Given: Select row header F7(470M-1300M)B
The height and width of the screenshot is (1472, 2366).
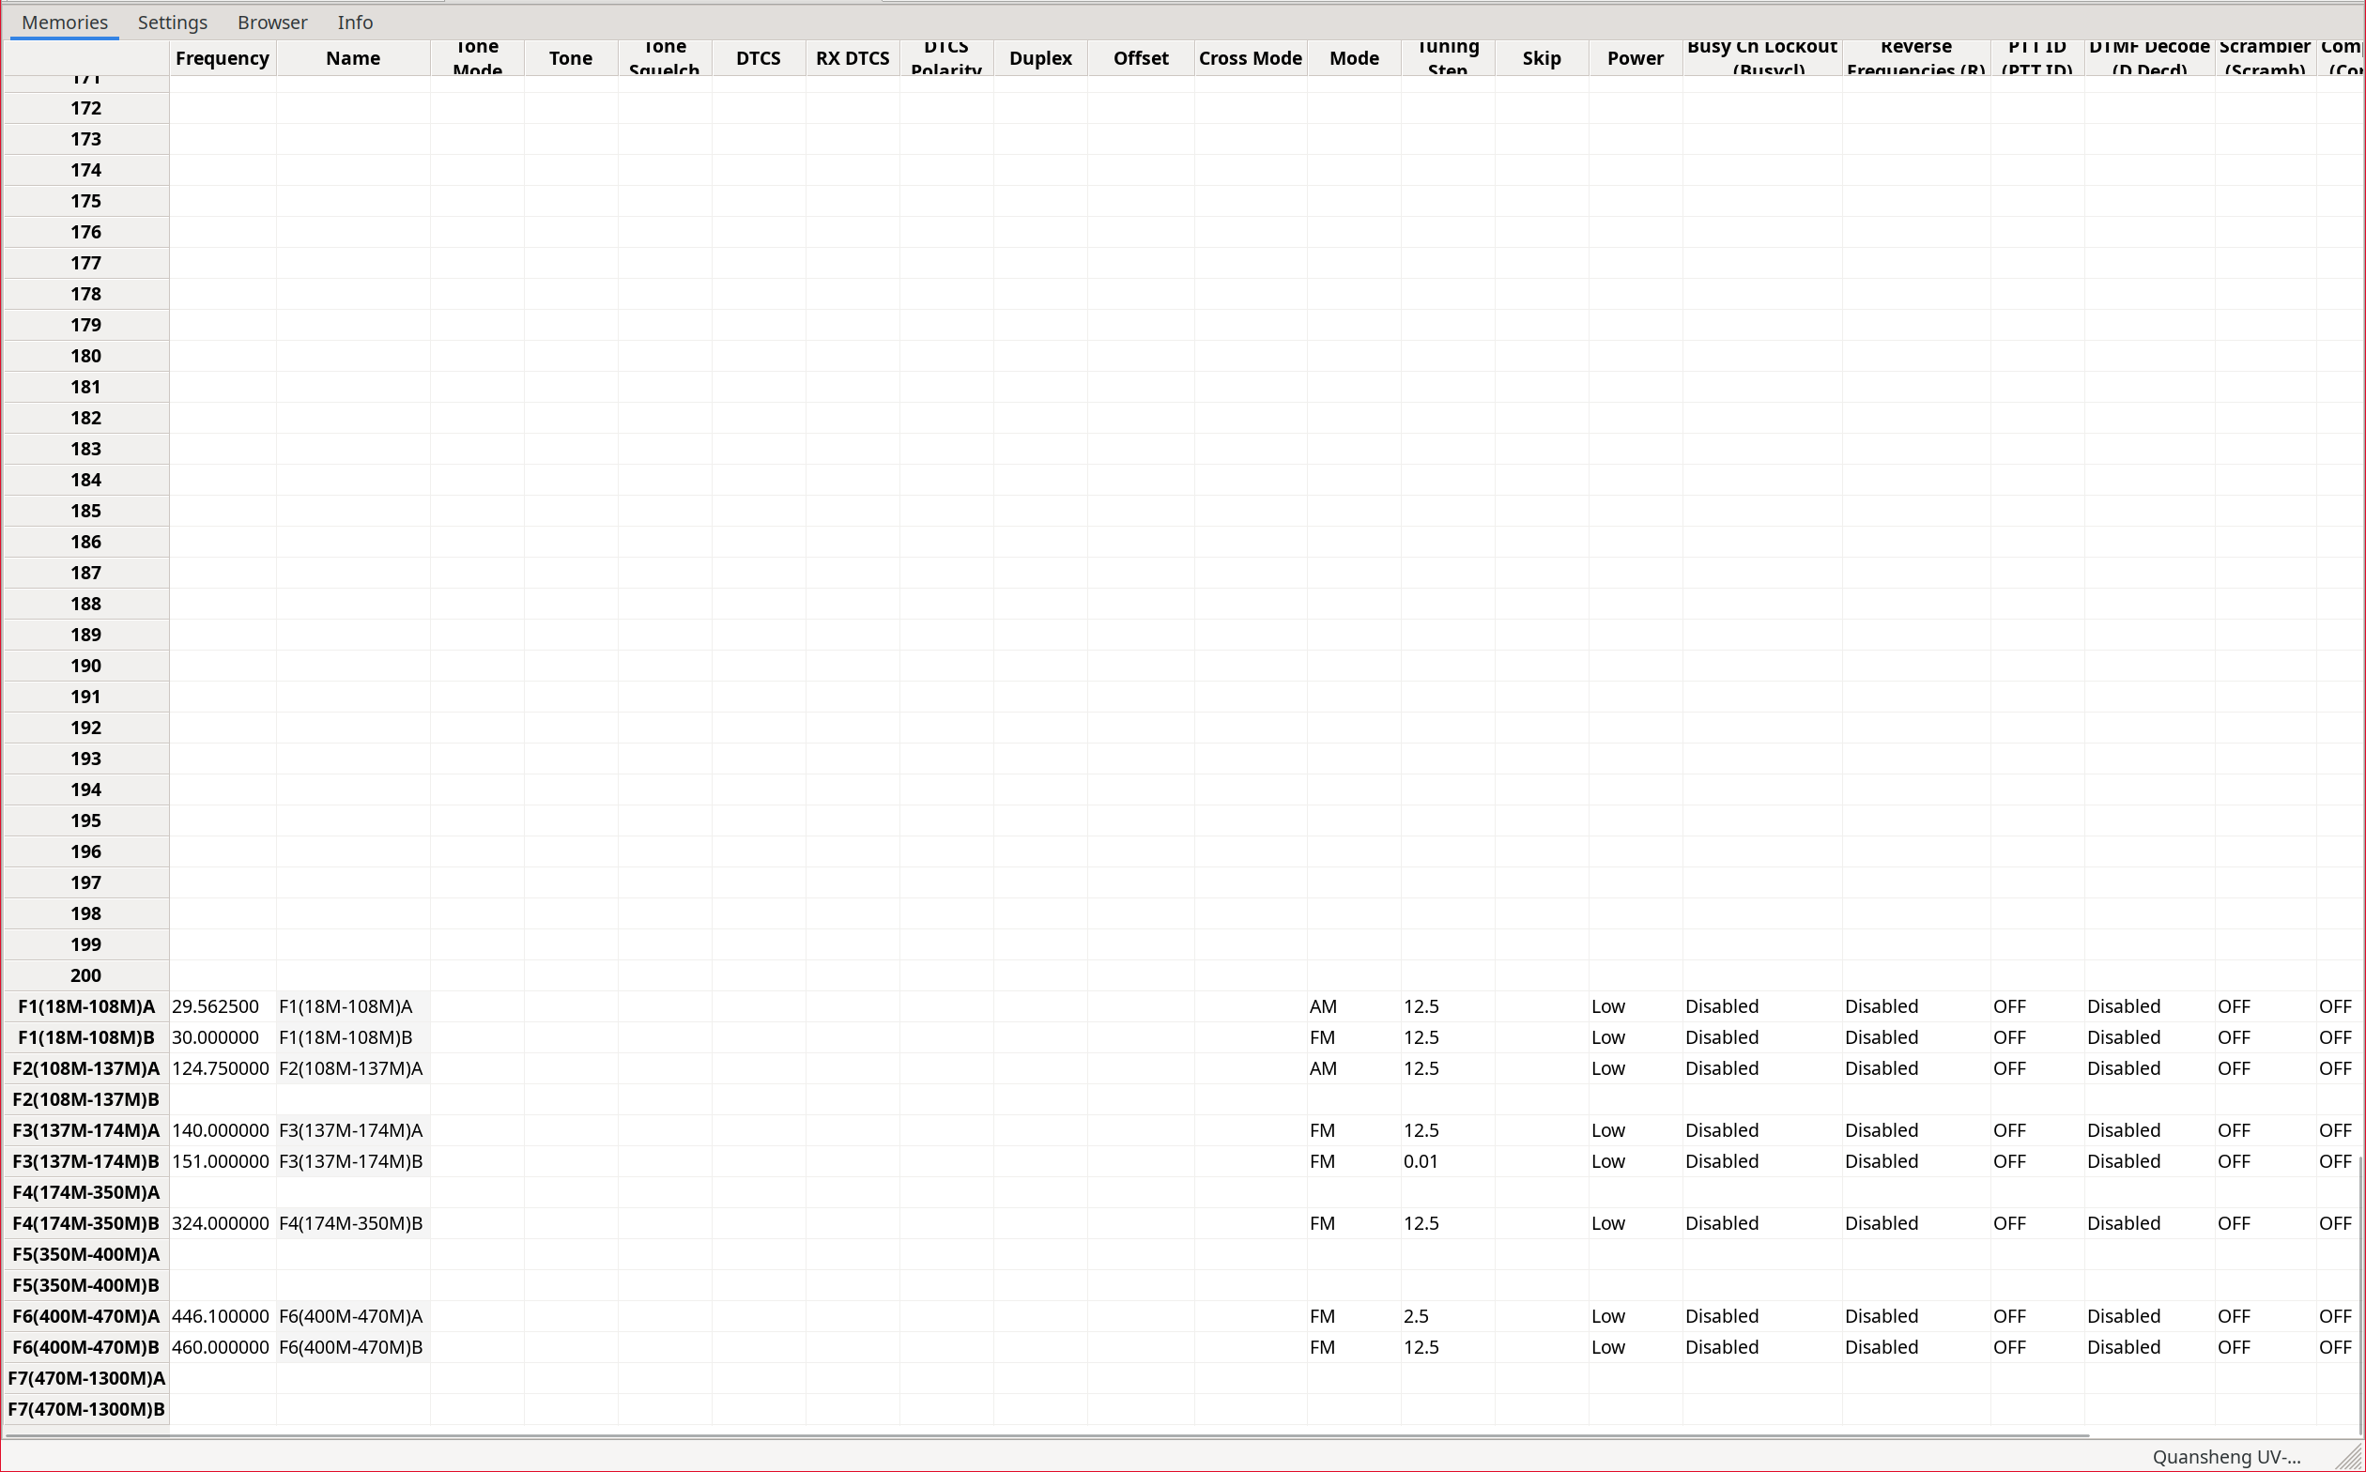Looking at the screenshot, I should [85, 1409].
